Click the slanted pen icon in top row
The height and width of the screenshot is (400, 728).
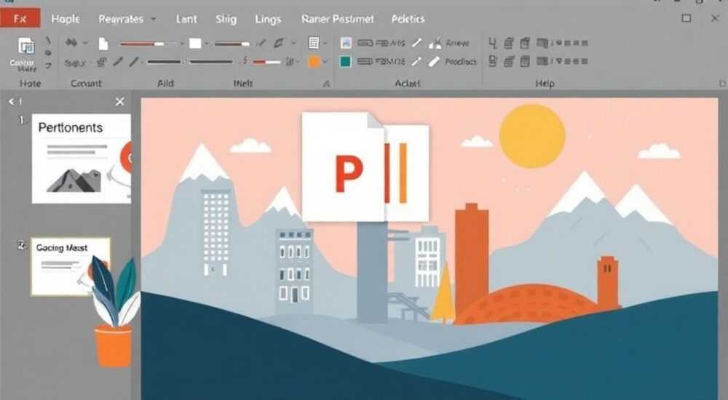279,43
